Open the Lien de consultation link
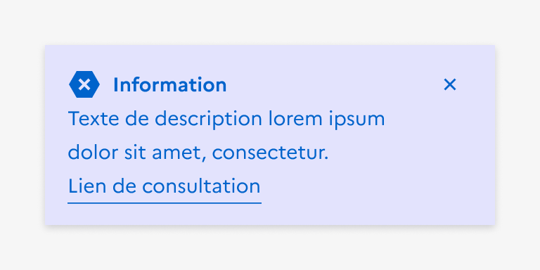Image resolution: width=540 pixels, height=270 pixels. coord(165,186)
